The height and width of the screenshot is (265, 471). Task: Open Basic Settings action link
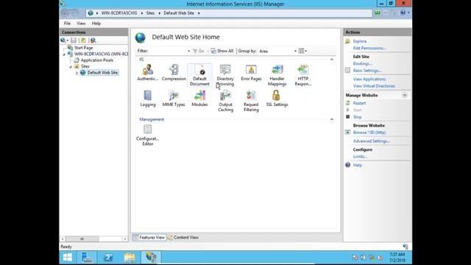[367, 71]
